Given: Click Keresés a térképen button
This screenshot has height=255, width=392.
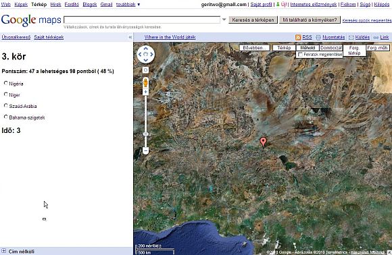Looking at the screenshot, I should click(x=253, y=20).
